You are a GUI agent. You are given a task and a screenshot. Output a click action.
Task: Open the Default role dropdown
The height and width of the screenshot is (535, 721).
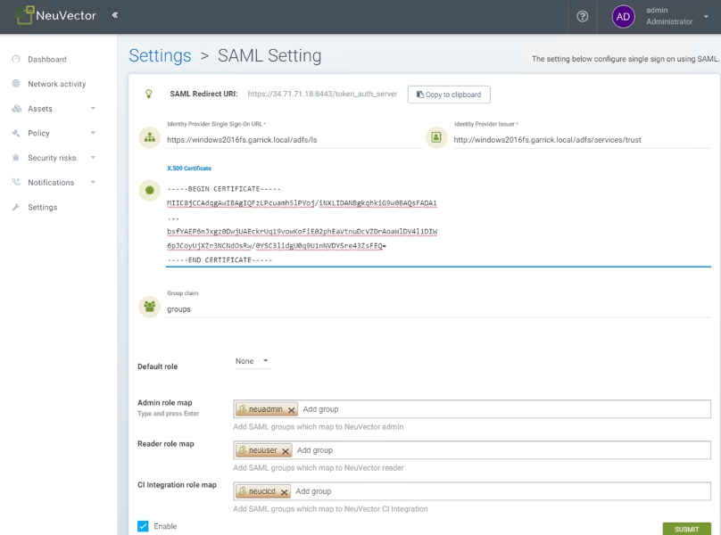click(253, 361)
